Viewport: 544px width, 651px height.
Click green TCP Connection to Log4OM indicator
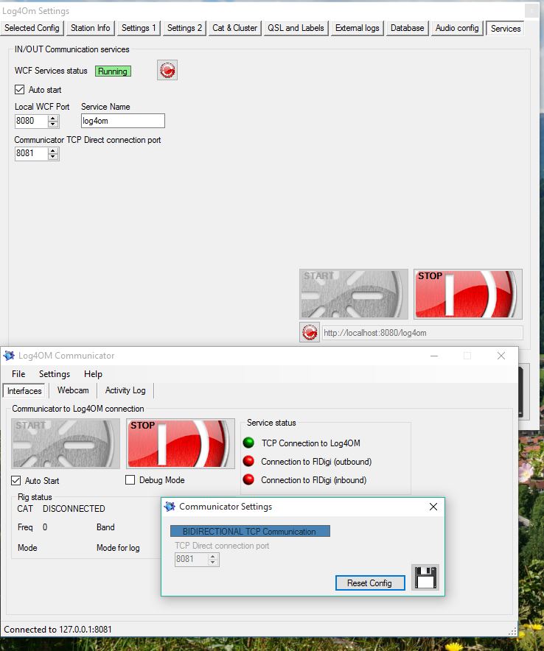tap(248, 443)
